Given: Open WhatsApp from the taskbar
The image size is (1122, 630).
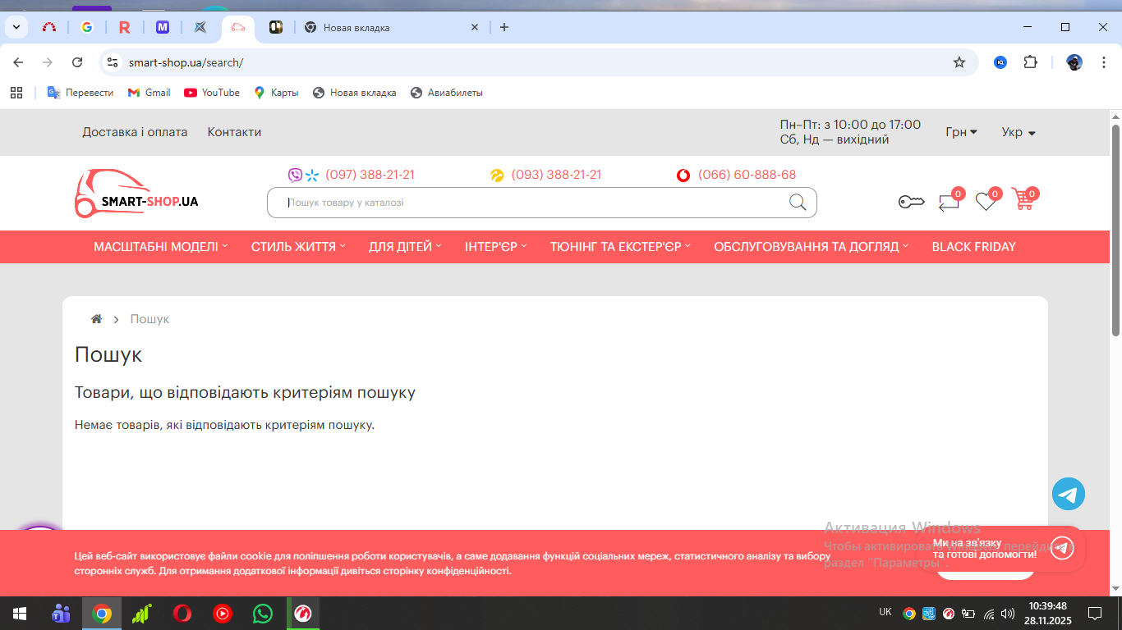Looking at the screenshot, I should (x=262, y=613).
